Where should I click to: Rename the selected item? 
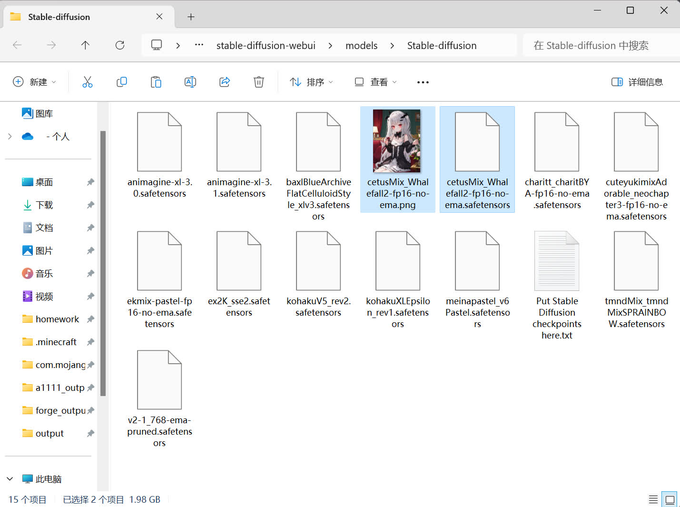coord(190,81)
